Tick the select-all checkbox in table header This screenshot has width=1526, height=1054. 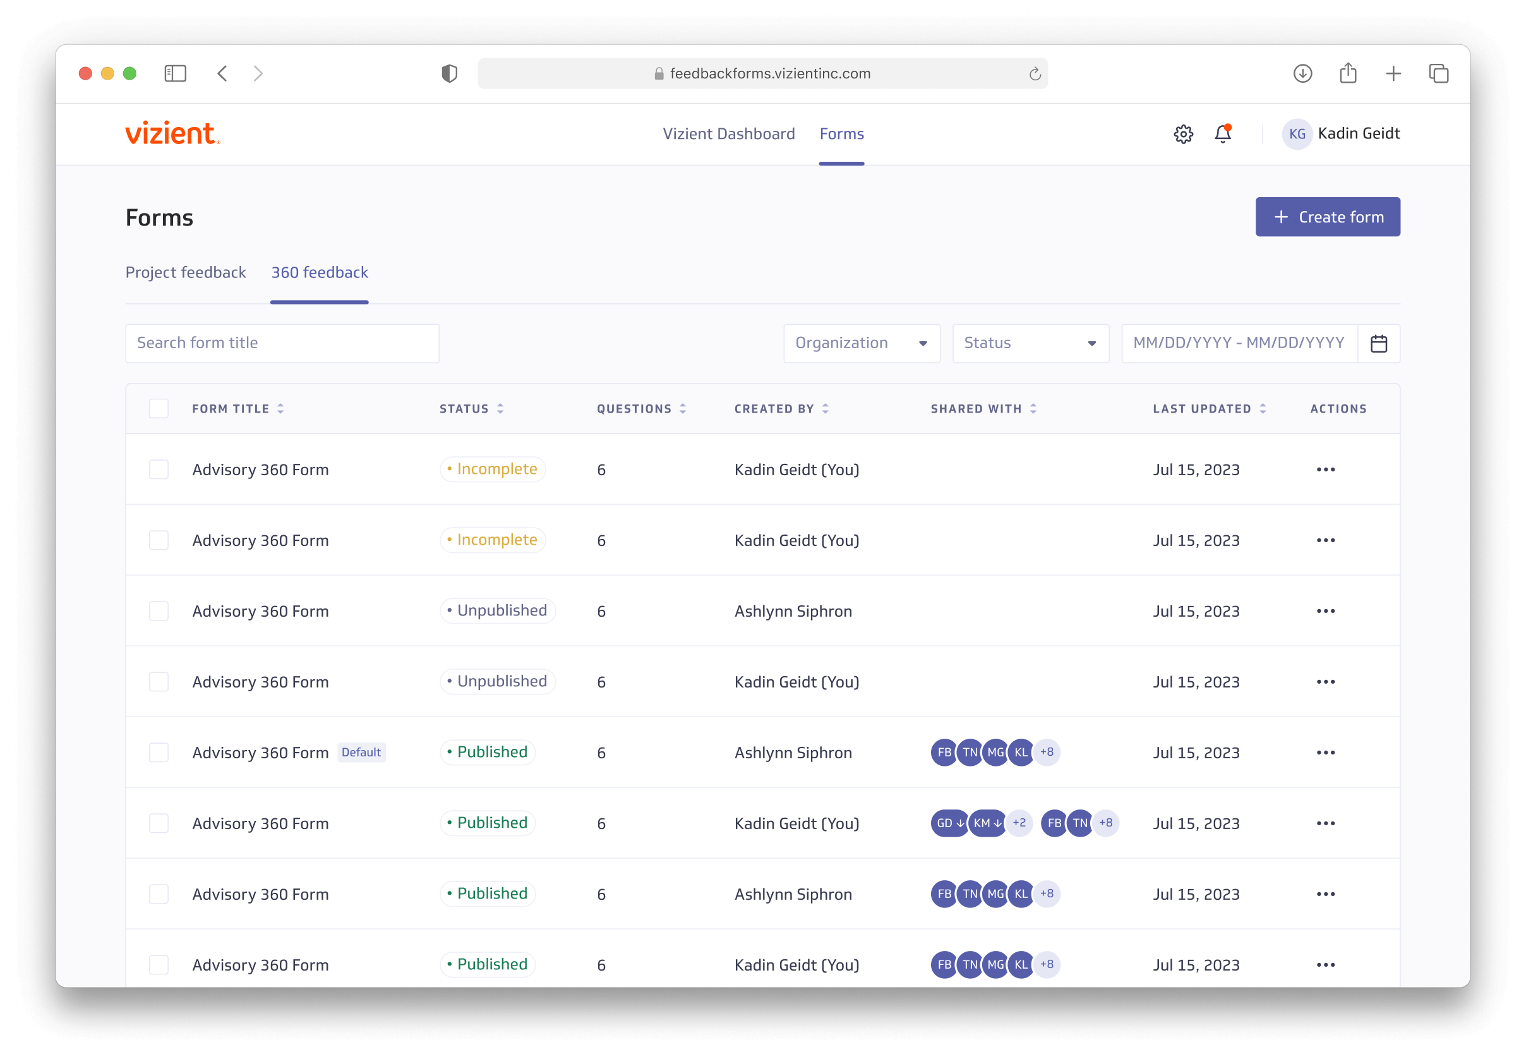159,409
